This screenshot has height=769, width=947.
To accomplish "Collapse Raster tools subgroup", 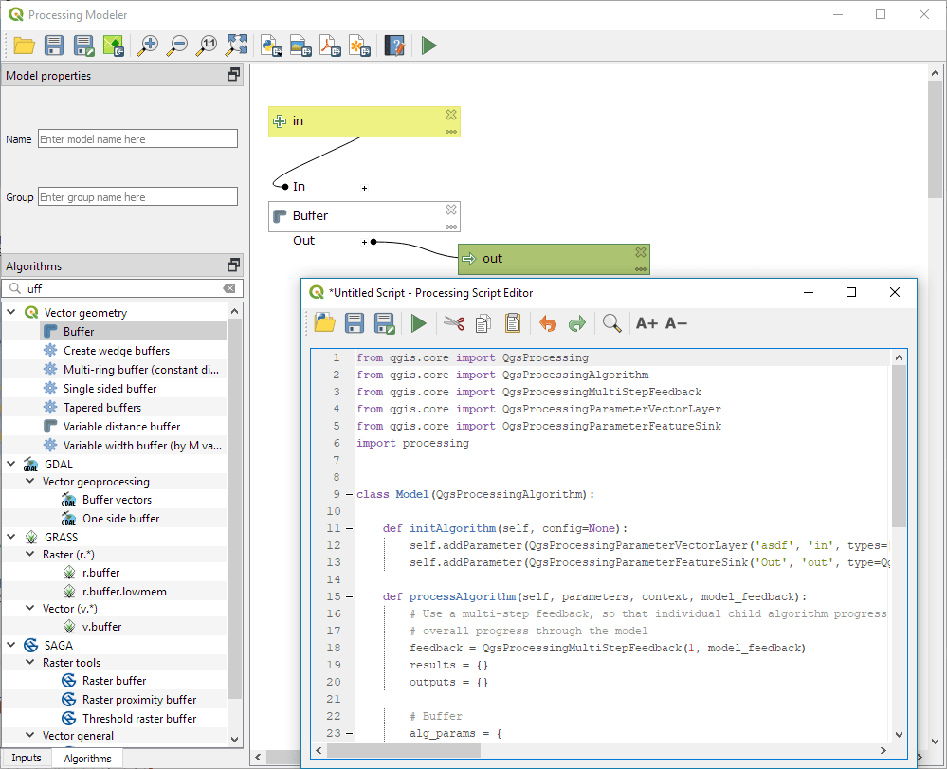I will pyautogui.click(x=29, y=662).
